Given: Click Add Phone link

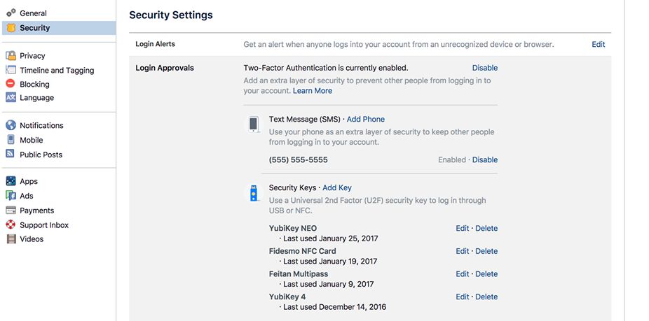Looking at the screenshot, I should point(365,120).
